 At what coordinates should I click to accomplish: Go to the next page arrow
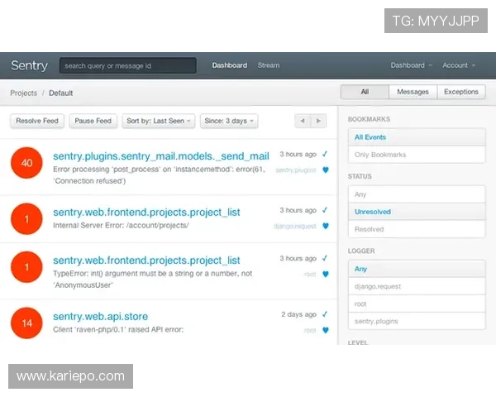318,121
